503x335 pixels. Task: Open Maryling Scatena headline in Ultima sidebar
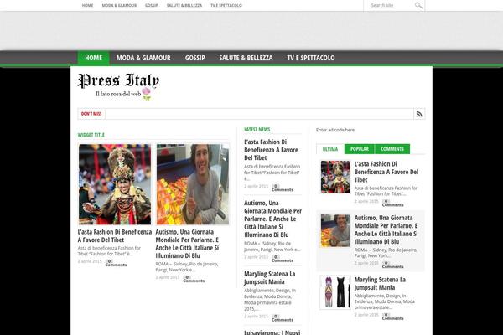(380, 283)
